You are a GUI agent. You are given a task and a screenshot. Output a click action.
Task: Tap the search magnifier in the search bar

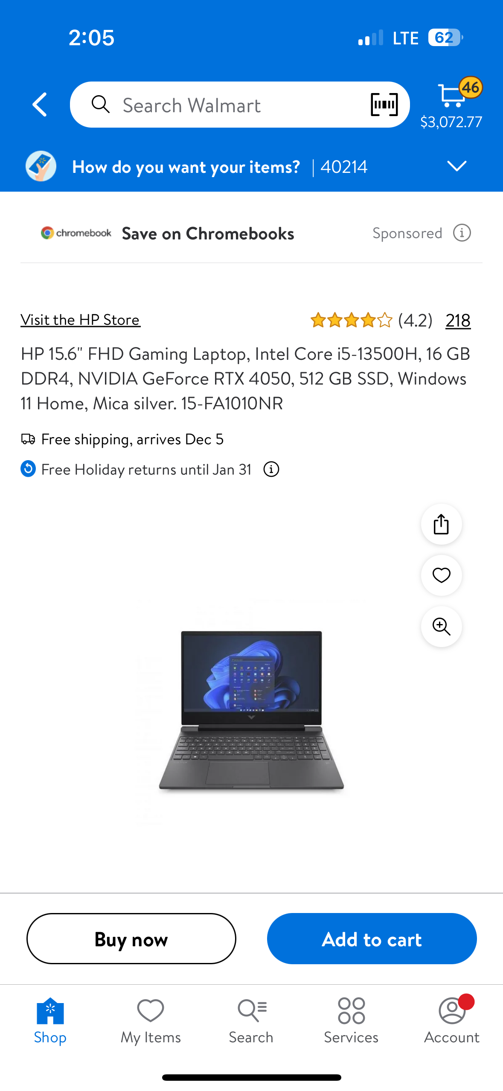click(x=101, y=105)
